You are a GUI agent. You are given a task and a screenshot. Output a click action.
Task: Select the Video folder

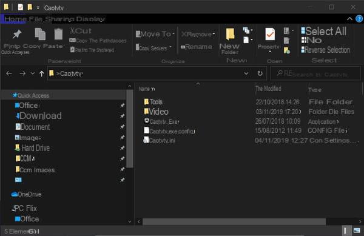[x=156, y=112]
